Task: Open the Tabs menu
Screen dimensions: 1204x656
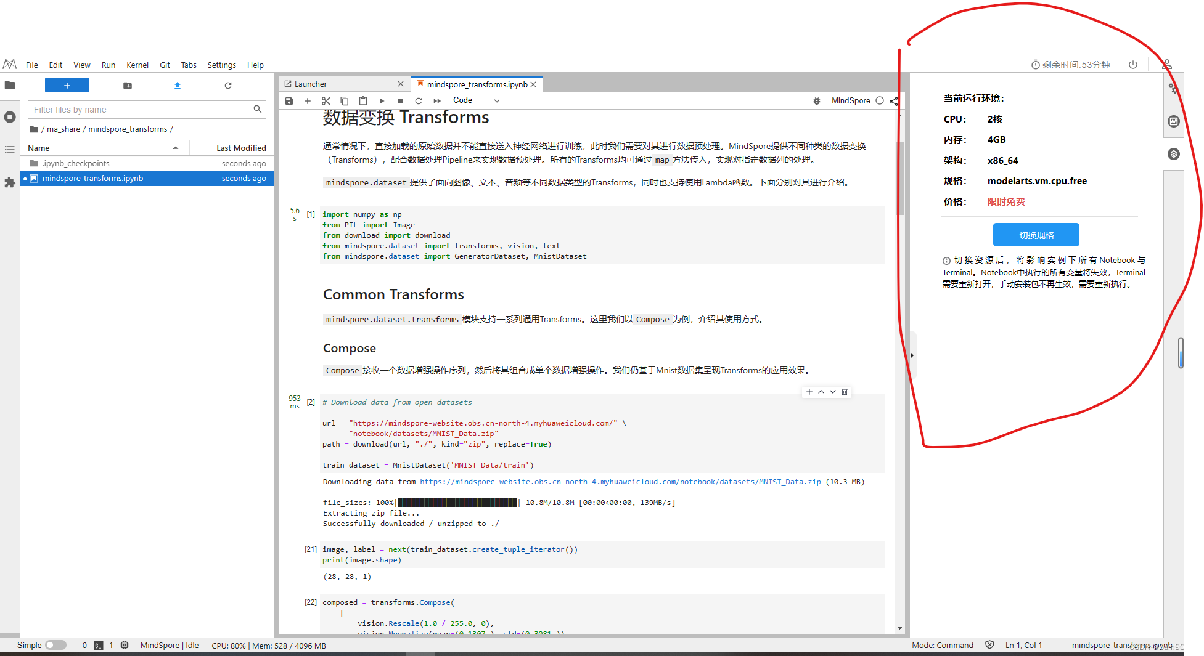Action: click(x=189, y=65)
